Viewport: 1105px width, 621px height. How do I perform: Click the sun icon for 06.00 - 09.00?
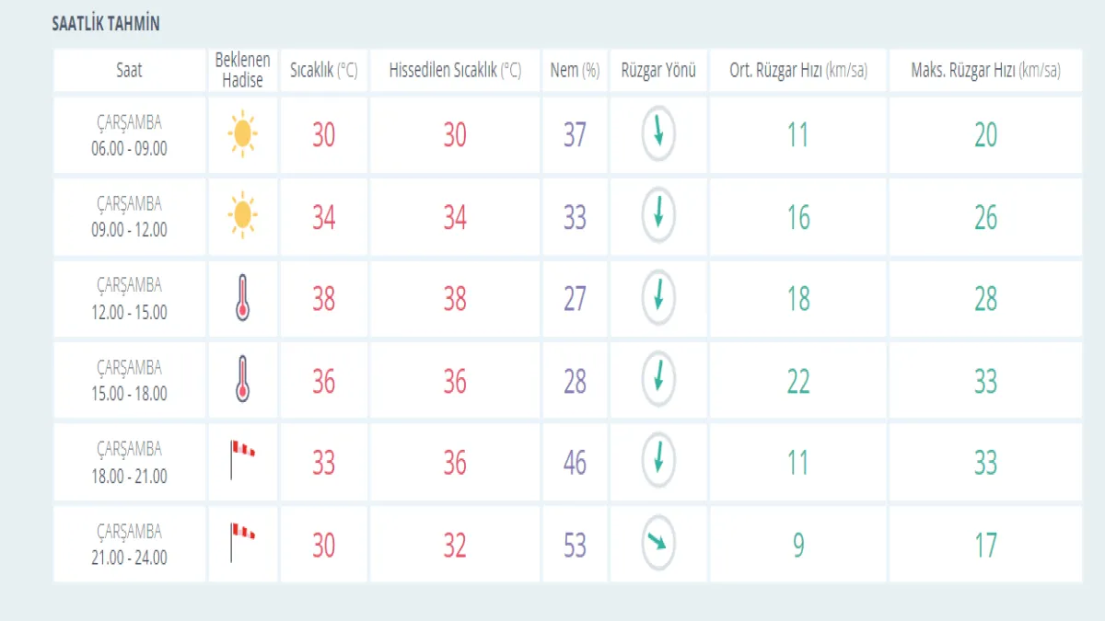[242, 134]
